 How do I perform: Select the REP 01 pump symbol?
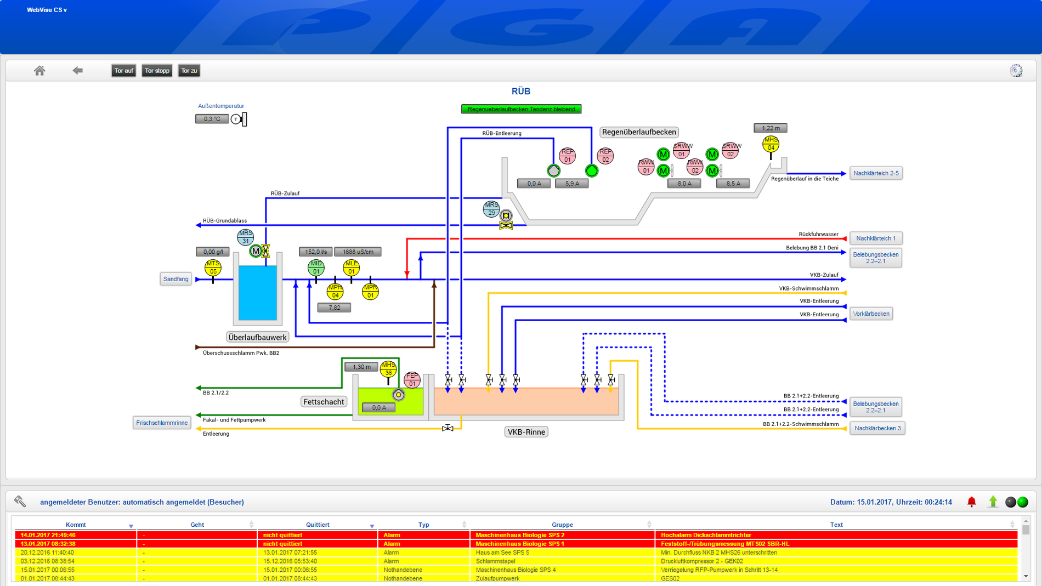click(567, 156)
